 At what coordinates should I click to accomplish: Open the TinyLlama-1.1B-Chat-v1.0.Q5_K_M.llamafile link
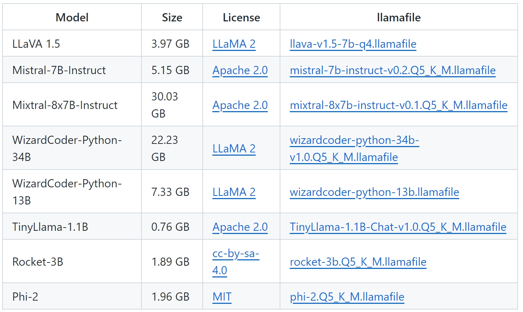point(398,227)
